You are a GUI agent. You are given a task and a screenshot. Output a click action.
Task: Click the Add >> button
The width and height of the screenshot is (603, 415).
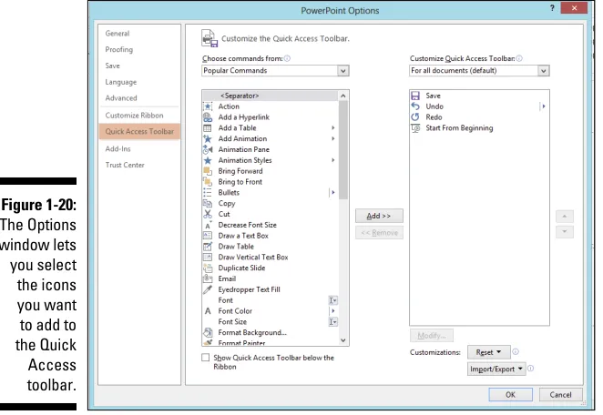coord(379,216)
